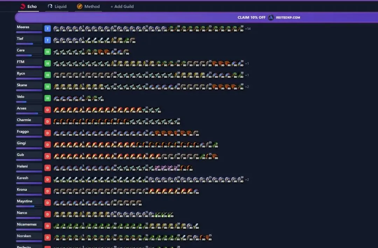Click the tank role badge beside Meeres
The height and width of the screenshot is (248, 378).
click(x=48, y=29)
